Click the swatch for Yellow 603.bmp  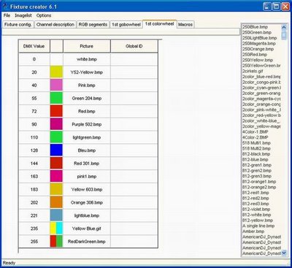[56, 189]
